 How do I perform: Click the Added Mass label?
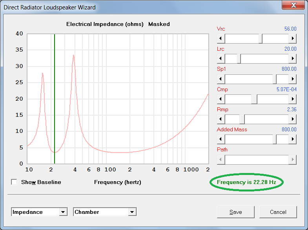232,129
